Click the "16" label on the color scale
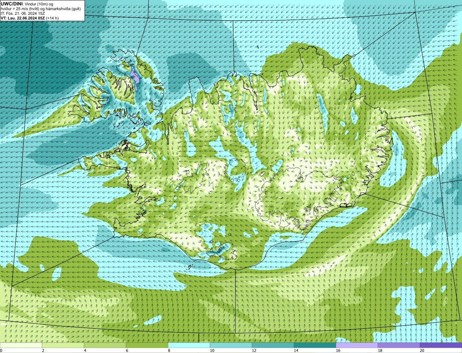The image size is (462, 353). pyautogui.click(x=337, y=350)
